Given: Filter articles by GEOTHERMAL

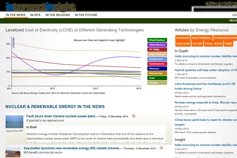Looking at the screenshot, I should pyautogui.click(x=201, y=38).
